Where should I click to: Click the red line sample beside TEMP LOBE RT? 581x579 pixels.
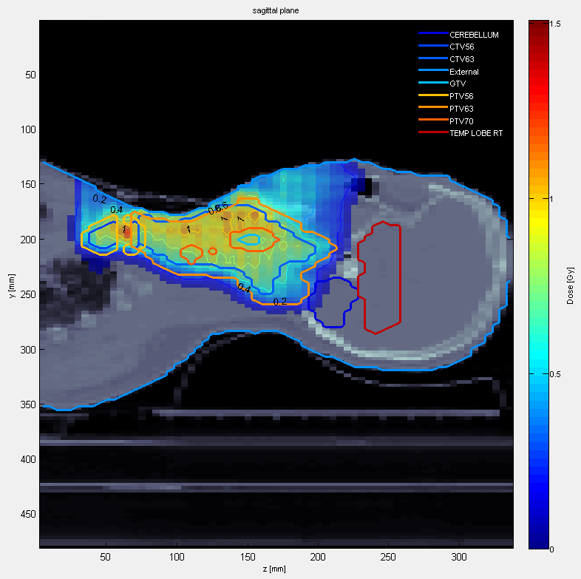[x=432, y=133]
